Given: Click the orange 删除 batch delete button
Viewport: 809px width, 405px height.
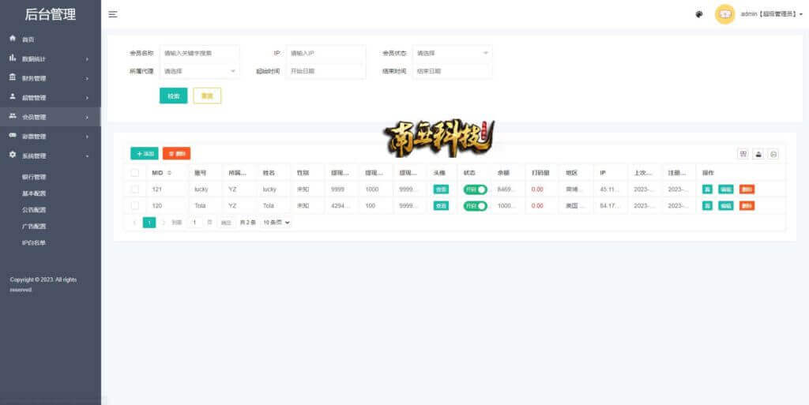Looking at the screenshot, I should 176,153.
